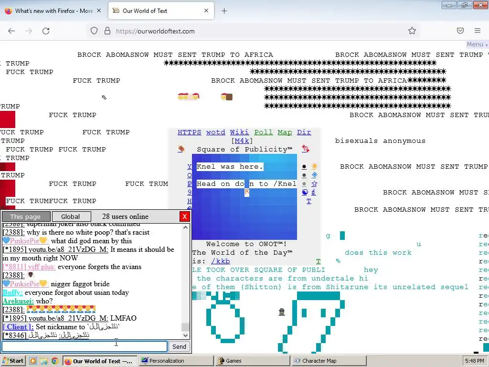Go back with the browser back arrow
Image resolution: width=489 pixels, height=367 pixels.
pyautogui.click(x=11, y=31)
